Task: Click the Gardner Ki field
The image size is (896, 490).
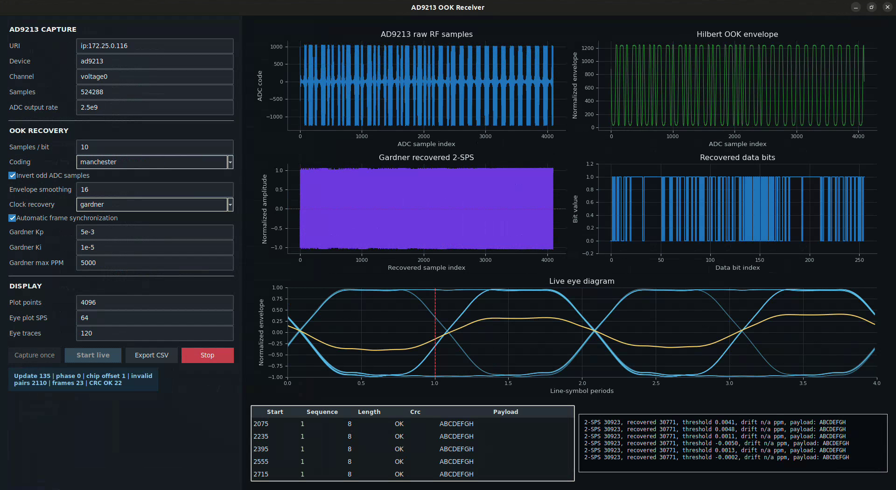Action: point(155,247)
